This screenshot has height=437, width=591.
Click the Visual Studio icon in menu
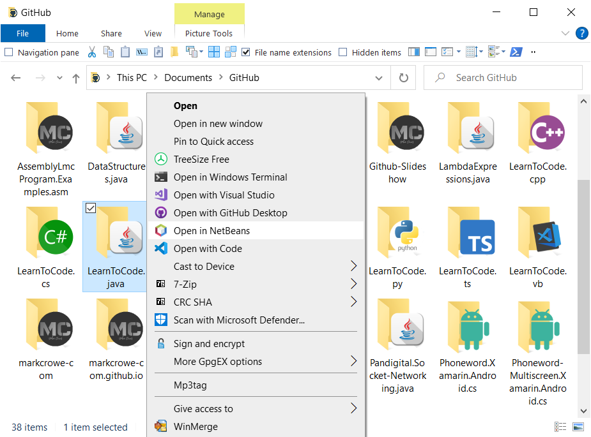click(161, 195)
